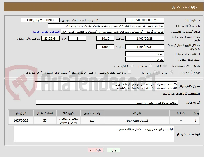Click the تاریخ نیاز column header
Screen dimensions: 204x157
click(x=21, y=113)
